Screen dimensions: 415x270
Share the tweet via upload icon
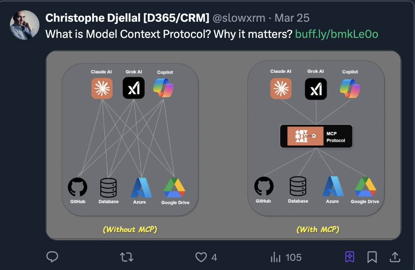pos(395,257)
